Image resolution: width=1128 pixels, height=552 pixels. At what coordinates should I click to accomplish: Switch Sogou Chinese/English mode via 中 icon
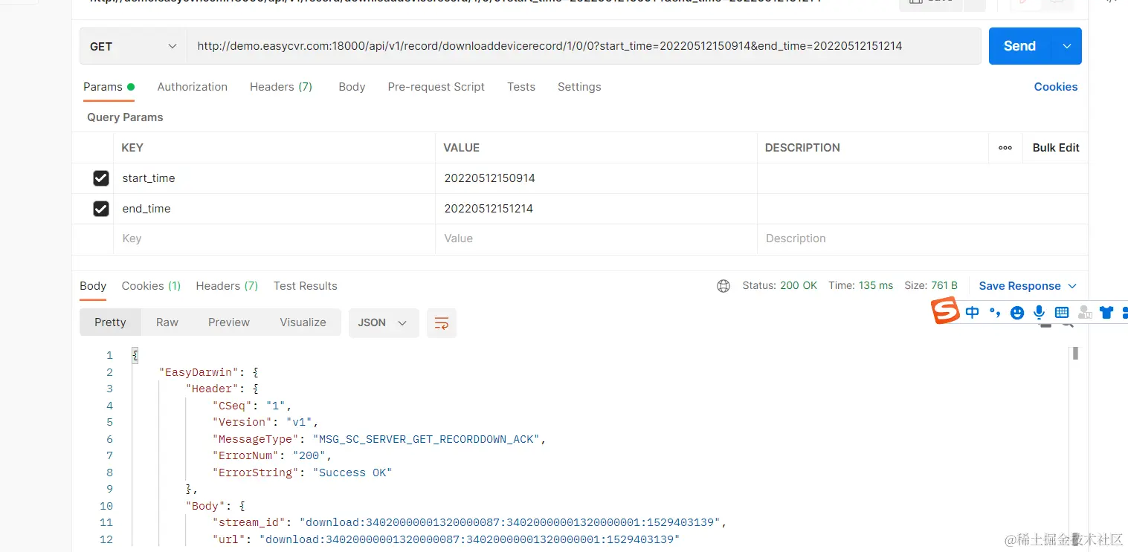coord(972,313)
